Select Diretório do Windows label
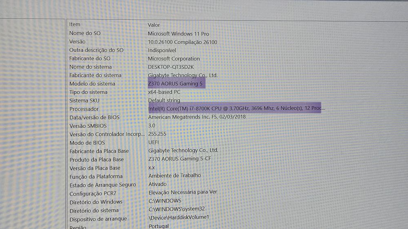The height and width of the screenshot is (229, 408). 96,202
